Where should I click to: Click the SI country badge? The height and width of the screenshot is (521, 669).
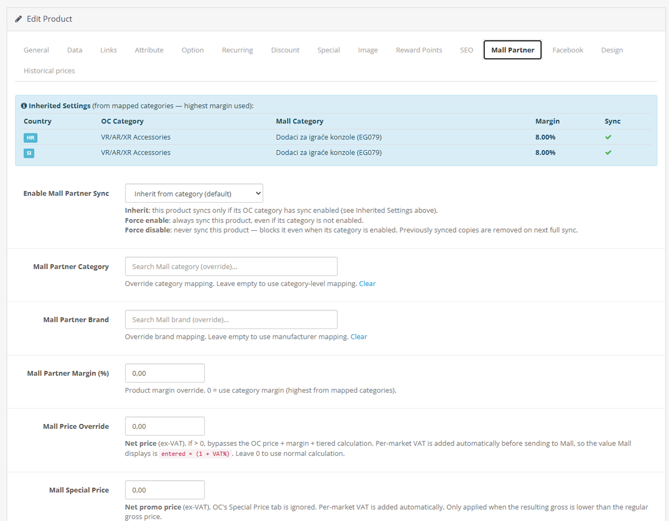[x=29, y=153]
